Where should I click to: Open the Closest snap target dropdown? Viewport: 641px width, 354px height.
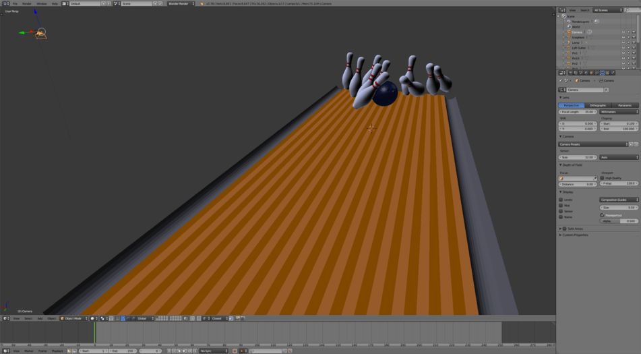click(220, 318)
